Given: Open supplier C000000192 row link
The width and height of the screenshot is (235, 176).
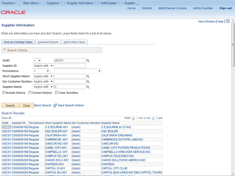Looking at the screenshot, I should (20, 127).
